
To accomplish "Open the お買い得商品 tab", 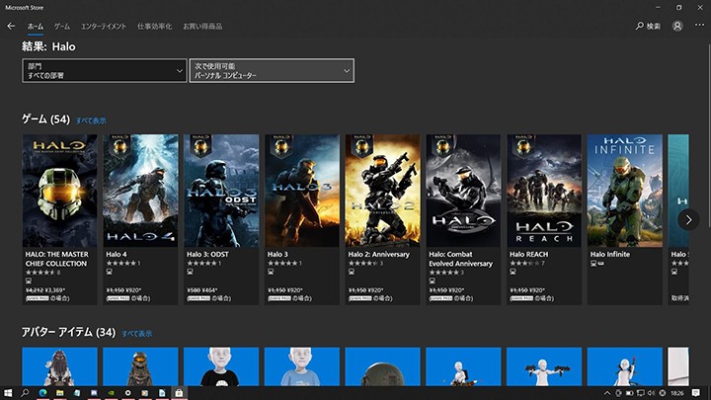I will 202,26.
